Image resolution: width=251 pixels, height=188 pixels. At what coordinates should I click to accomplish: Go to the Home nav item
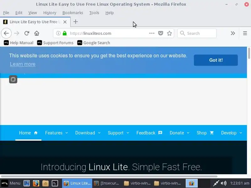(x=28, y=133)
